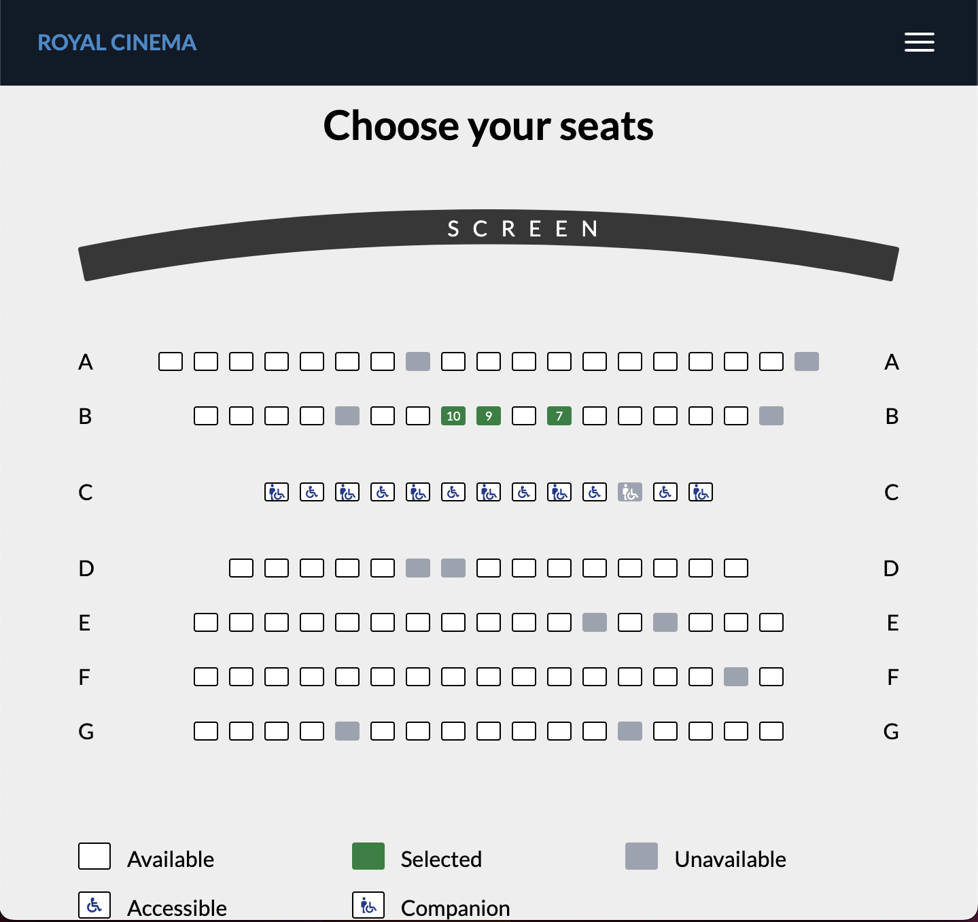This screenshot has width=978, height=922.
Task: Open the hamburger navigation menu
Action: pos(920,42)
